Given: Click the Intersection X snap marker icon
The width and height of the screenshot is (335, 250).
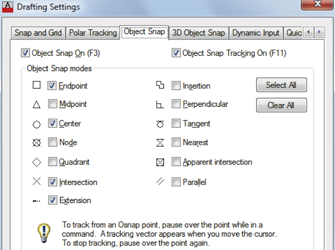Looking at the screenshot, I should [36, 181].
